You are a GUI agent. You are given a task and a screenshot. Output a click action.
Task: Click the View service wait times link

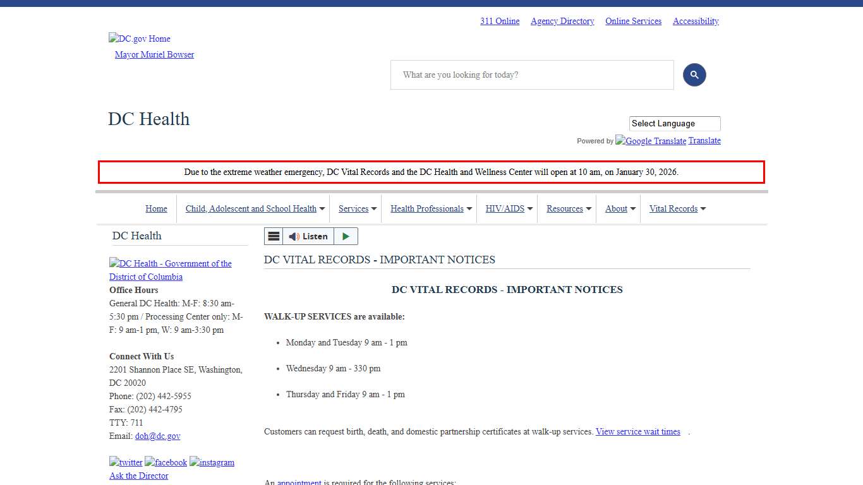[637, 431]
